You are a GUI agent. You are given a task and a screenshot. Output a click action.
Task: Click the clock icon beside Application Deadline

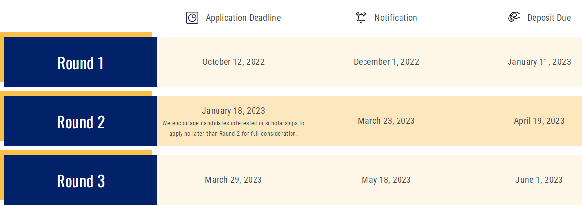tap(192, 18)
